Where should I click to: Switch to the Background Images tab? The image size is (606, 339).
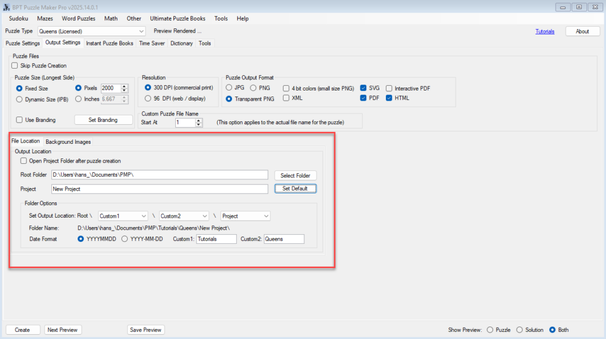tap(67, 142)
